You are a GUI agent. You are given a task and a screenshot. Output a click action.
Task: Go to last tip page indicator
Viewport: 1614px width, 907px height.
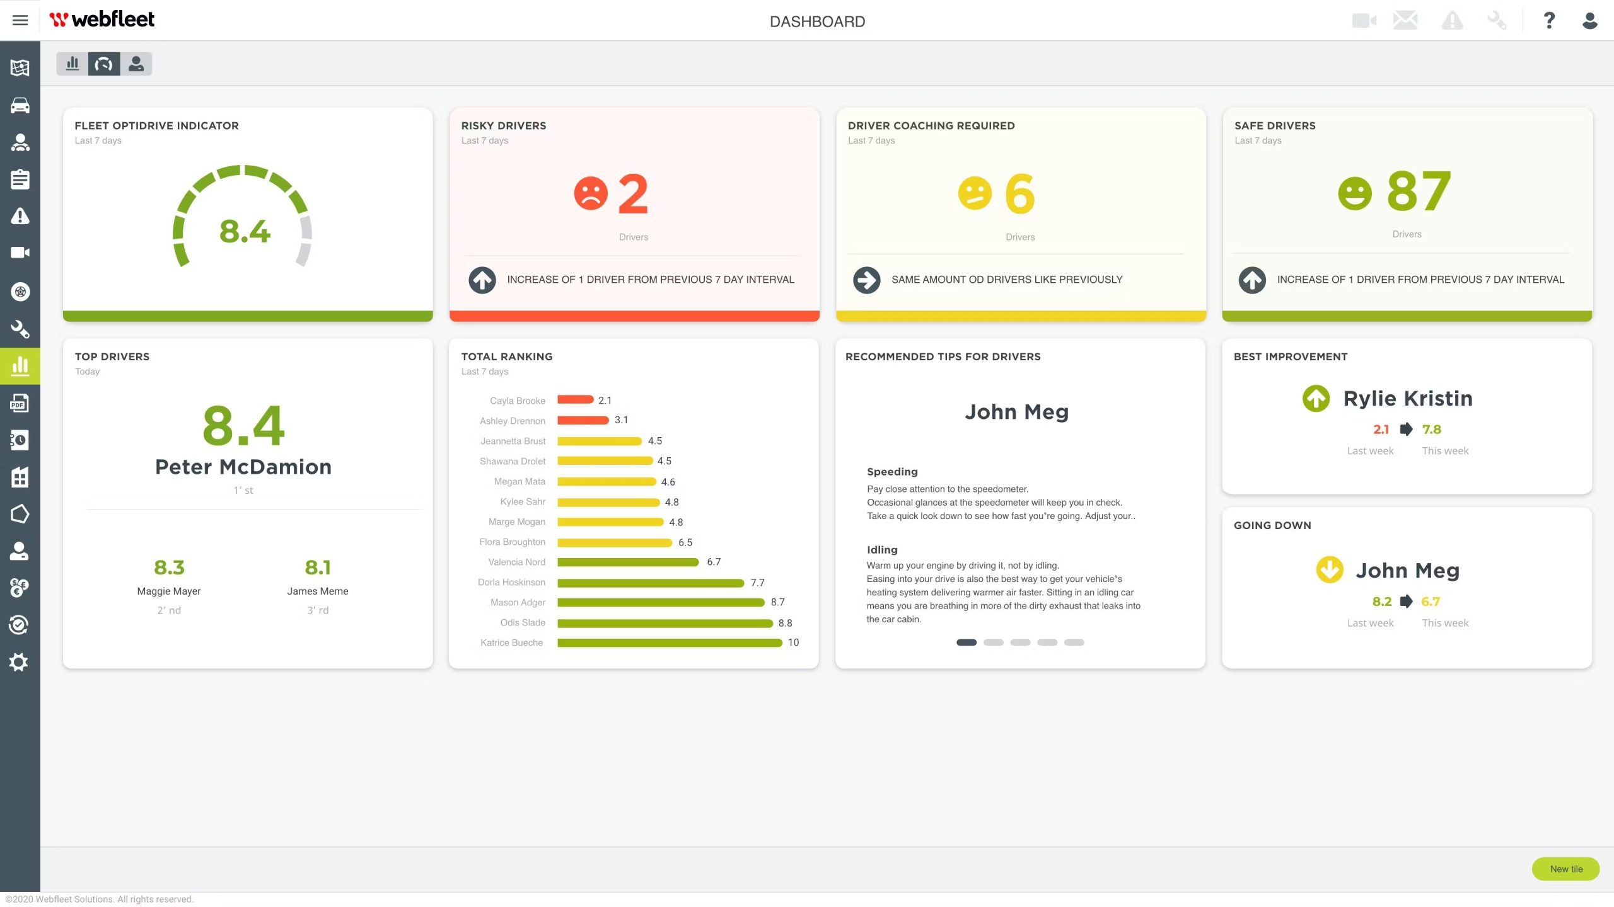tap(1074, 642)
